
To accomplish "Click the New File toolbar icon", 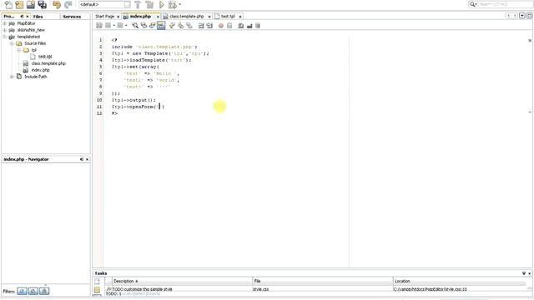I will coord(8,5).
